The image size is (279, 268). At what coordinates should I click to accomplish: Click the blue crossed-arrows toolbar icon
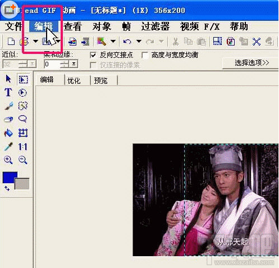point(257,42)
